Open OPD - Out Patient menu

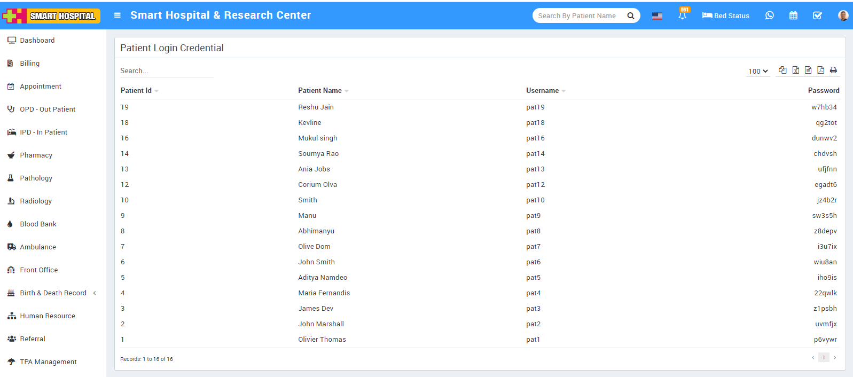pyautogui.click(x=48, y=109)
